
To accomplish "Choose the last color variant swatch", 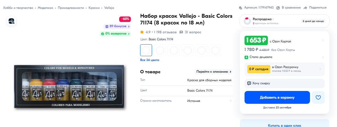I will pyautogui.click(x=215, y=50).
